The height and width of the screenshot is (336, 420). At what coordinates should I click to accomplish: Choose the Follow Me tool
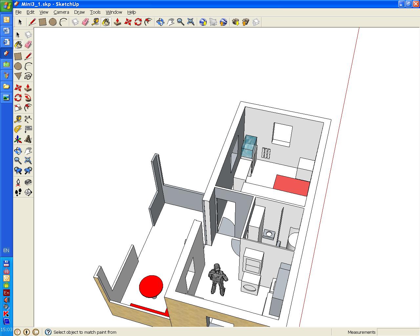(x=28, y=98)
